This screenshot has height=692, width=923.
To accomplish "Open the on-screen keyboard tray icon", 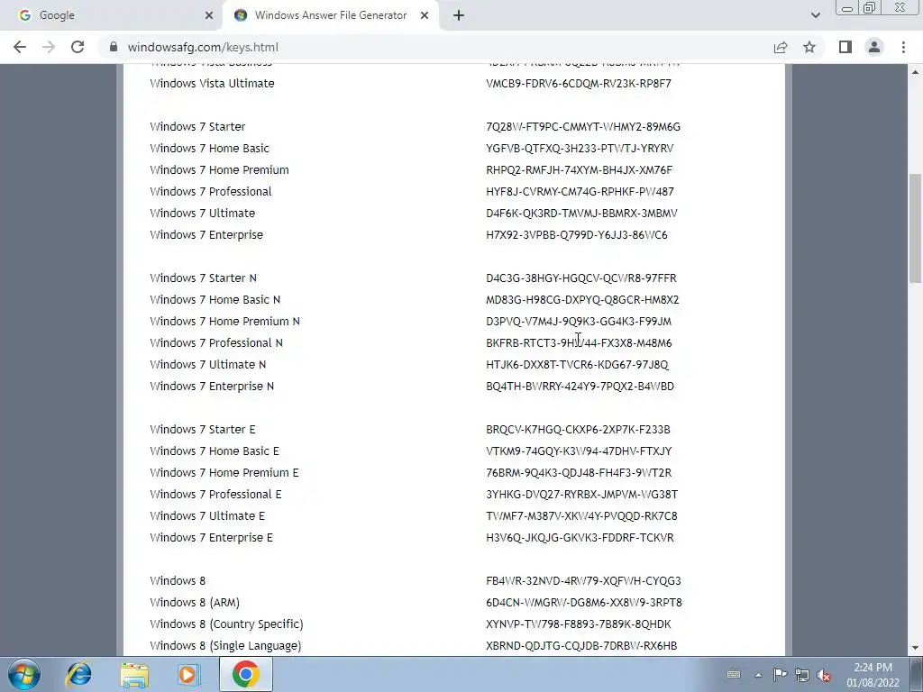I will 734,674.
